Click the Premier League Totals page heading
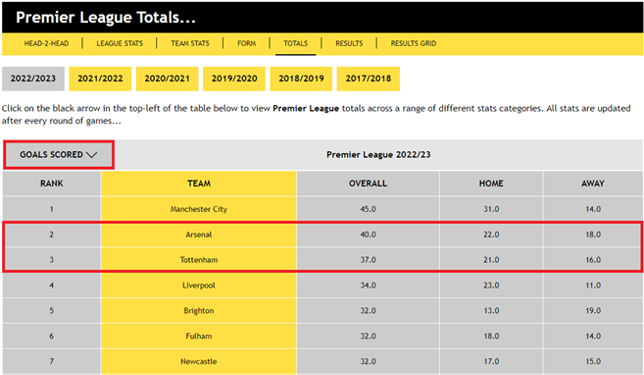 pos(106,18)
